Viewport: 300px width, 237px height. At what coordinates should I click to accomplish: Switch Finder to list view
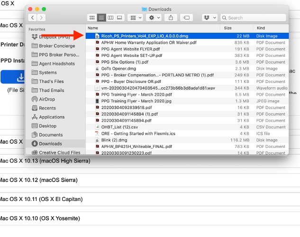[x=101, y=18]
